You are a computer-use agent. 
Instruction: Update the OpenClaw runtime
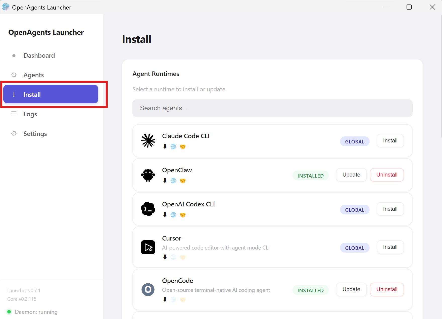pos(351,175)
